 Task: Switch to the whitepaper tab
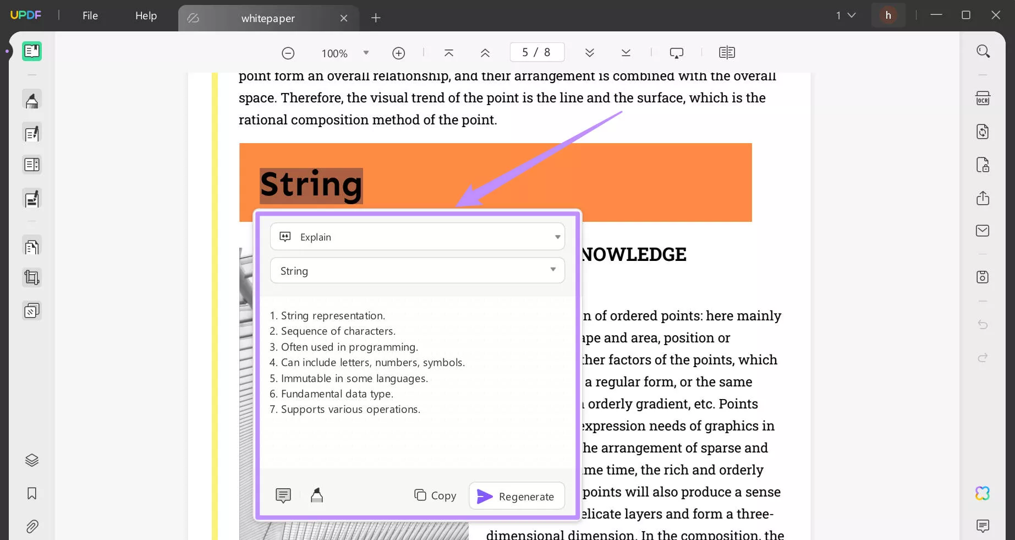(x=268, y=18)
